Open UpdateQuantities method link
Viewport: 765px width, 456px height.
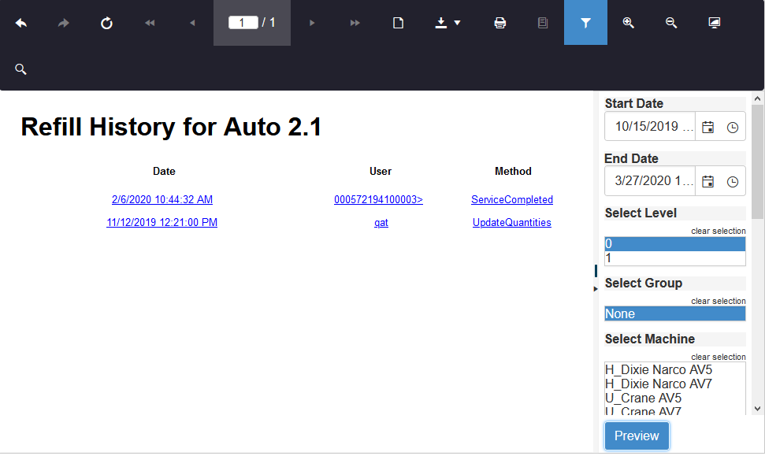(512, 222)
